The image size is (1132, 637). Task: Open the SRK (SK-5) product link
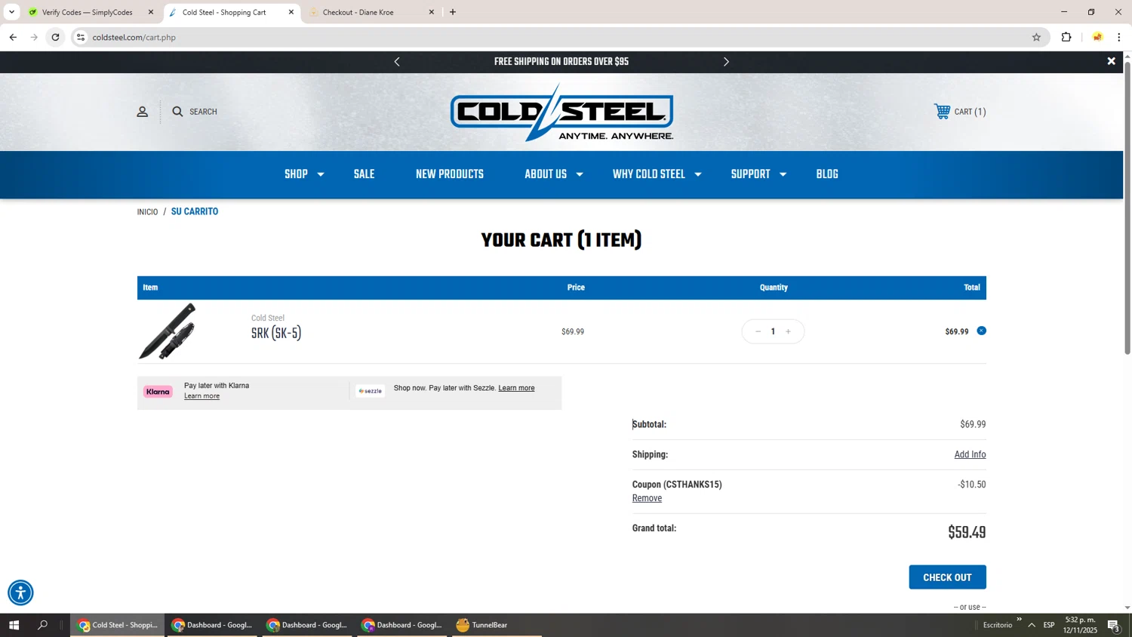coord(276,334)
